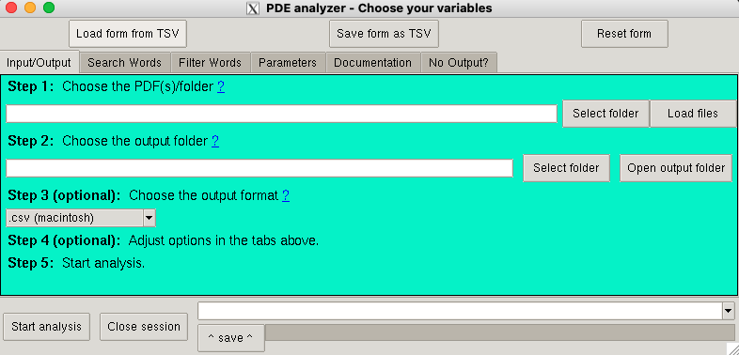Click the Start analysis button
Screen dimensions: 739x355
point(46,327)
